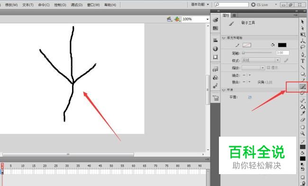Open the 缩放 scale dropdown
308x186 pixels.
254,68
